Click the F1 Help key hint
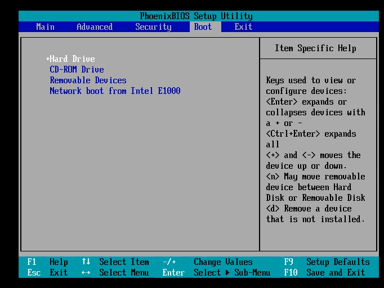The image size is (384, 288). coord(47,262)
